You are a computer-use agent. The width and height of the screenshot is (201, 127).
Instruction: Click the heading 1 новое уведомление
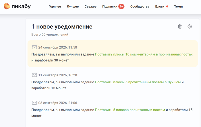click(x=62, y=27)
